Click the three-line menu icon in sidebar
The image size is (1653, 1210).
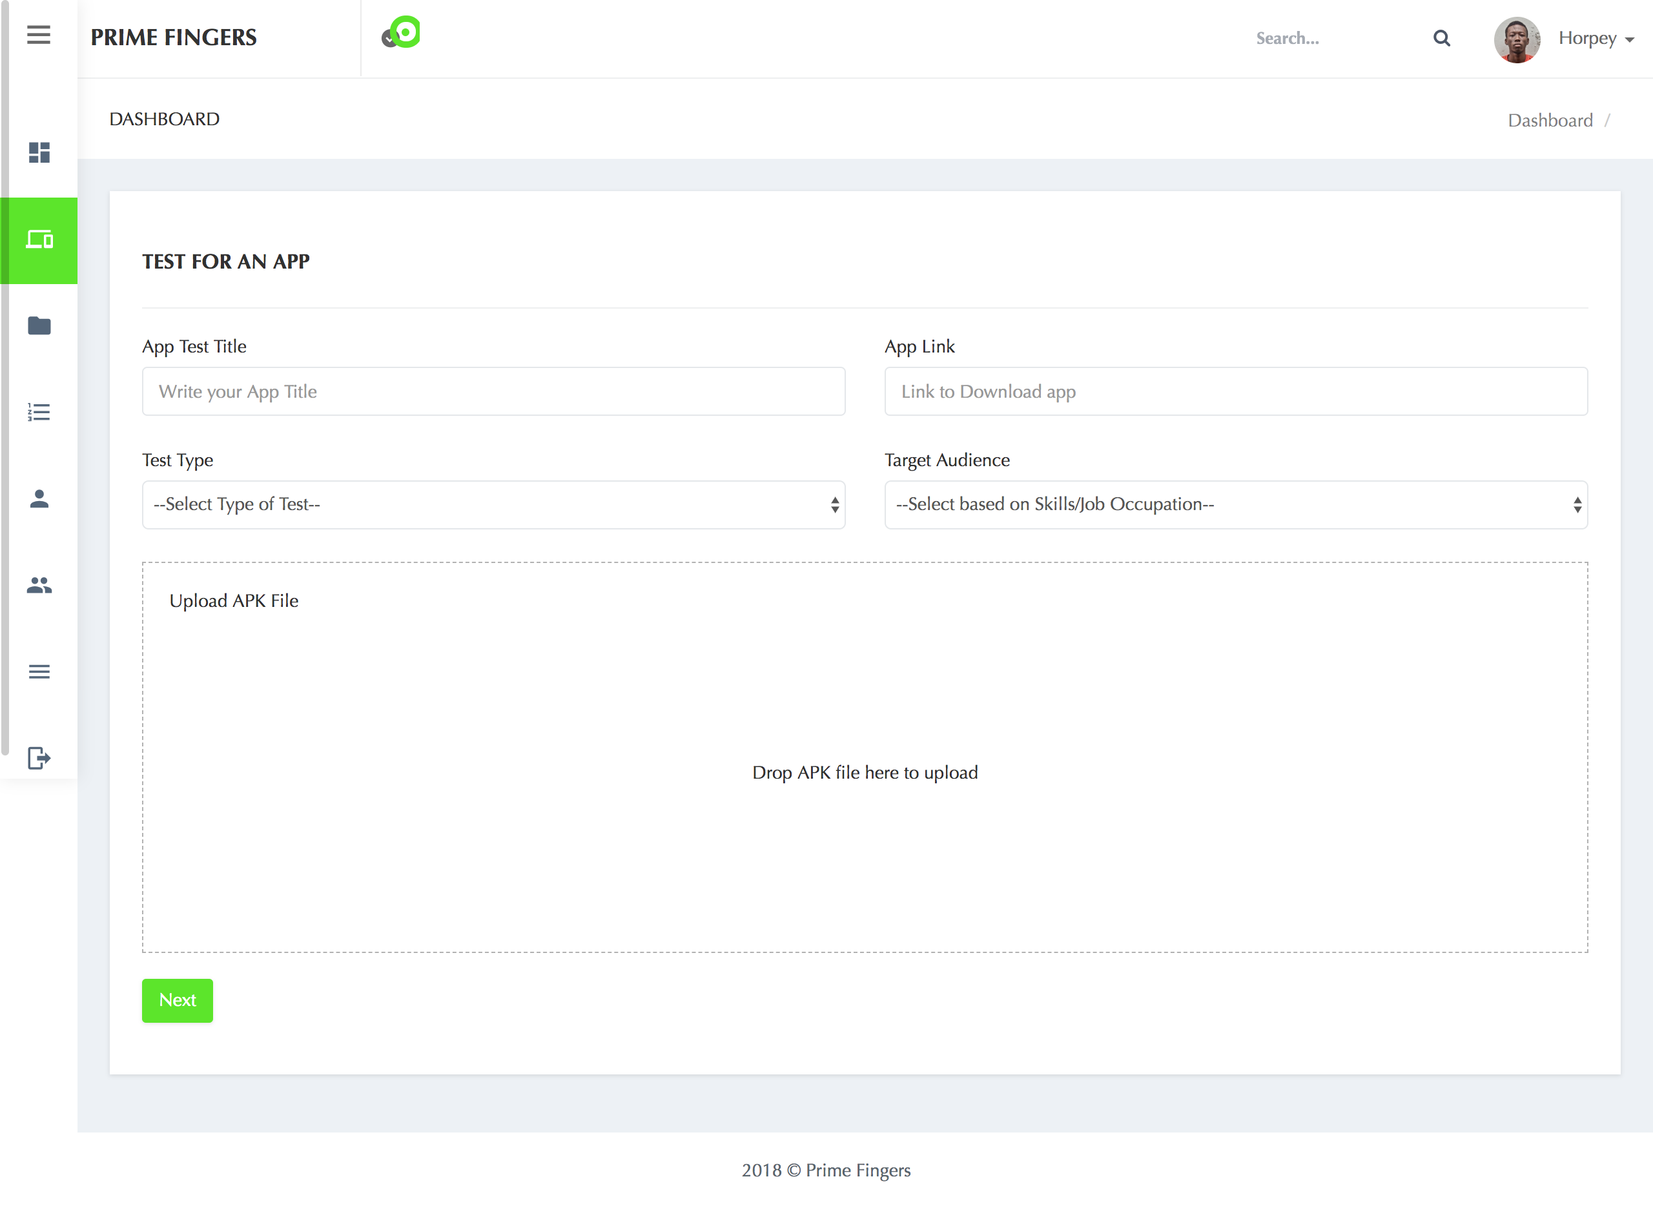pos(39,672)
